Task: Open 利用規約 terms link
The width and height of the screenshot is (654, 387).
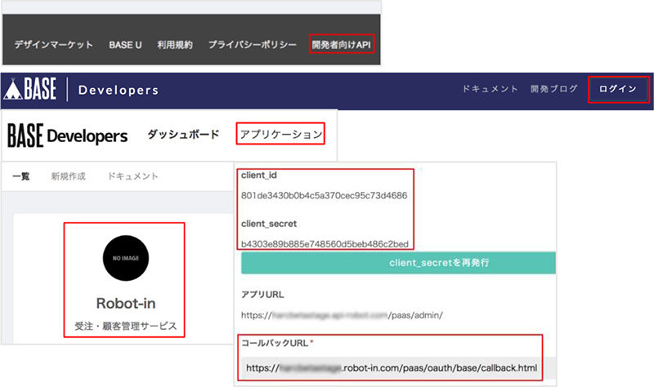Action: coord(175,45)
